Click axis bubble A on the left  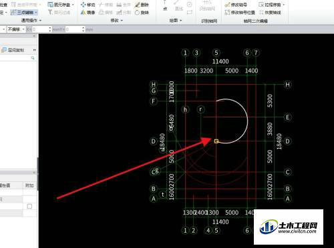pos(154,199)
